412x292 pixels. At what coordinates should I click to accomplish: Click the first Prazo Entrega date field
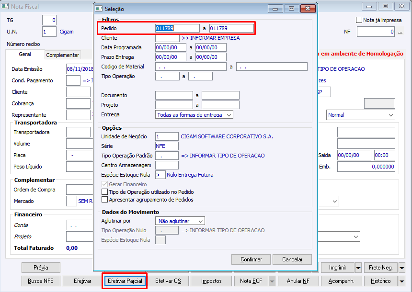point(171,57)
